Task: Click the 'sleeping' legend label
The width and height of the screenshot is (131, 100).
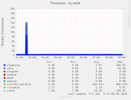Action: (x=13, y=65)
